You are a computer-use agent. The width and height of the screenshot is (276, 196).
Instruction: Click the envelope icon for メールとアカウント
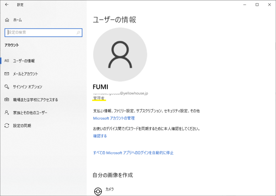tap(7, 74)
